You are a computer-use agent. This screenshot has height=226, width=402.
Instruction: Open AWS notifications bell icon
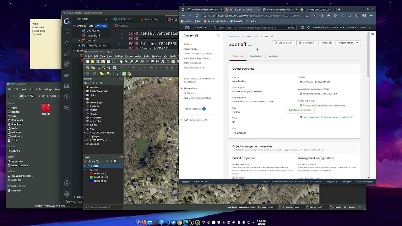tap(308, 28)
